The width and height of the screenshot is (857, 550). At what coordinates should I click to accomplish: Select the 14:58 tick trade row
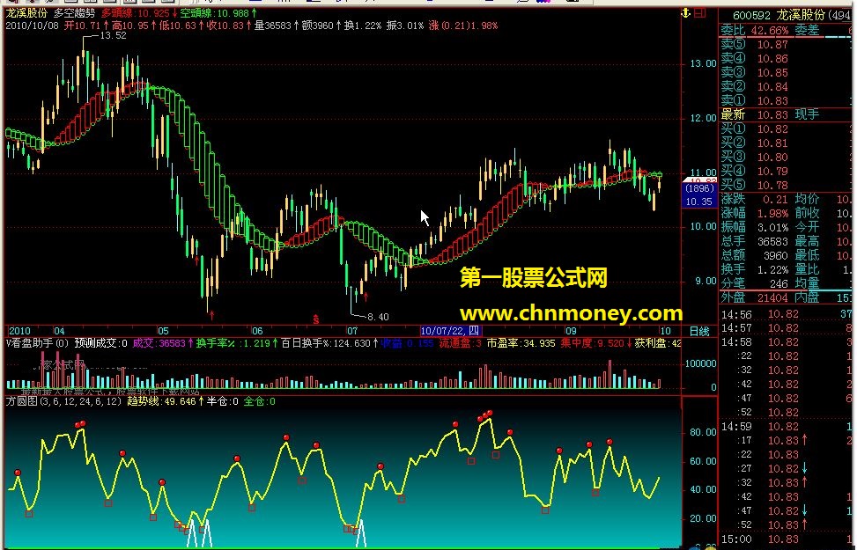pyautogui.click(x=786, y=342)
